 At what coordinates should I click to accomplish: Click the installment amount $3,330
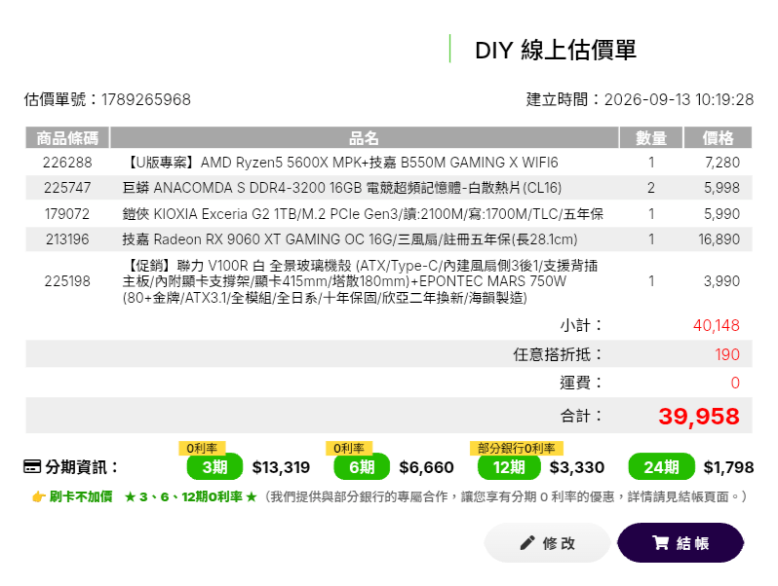tap(576, 467)
